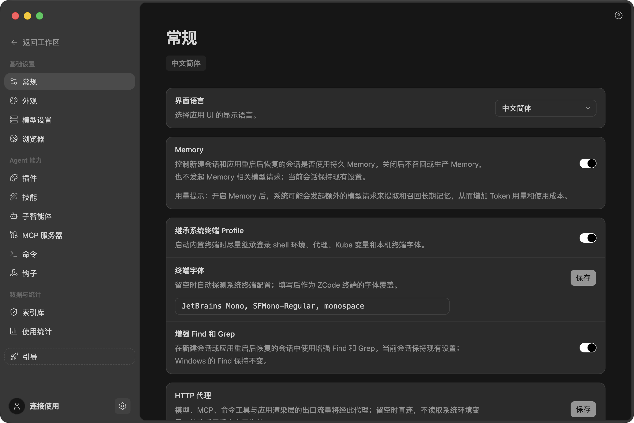Click the 浏览器 globe icon
The height and width of the screenshot is (423, 634).
click(x=14, y=139)
